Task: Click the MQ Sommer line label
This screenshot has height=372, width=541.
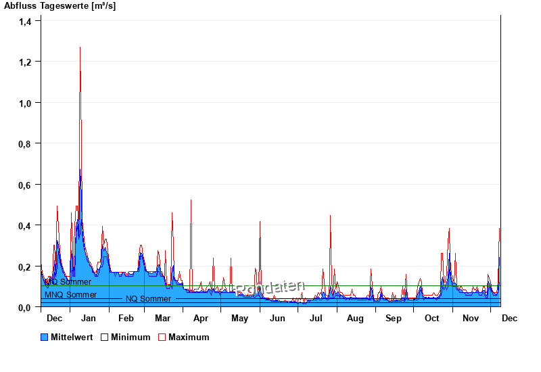Action: pos(68,282)
